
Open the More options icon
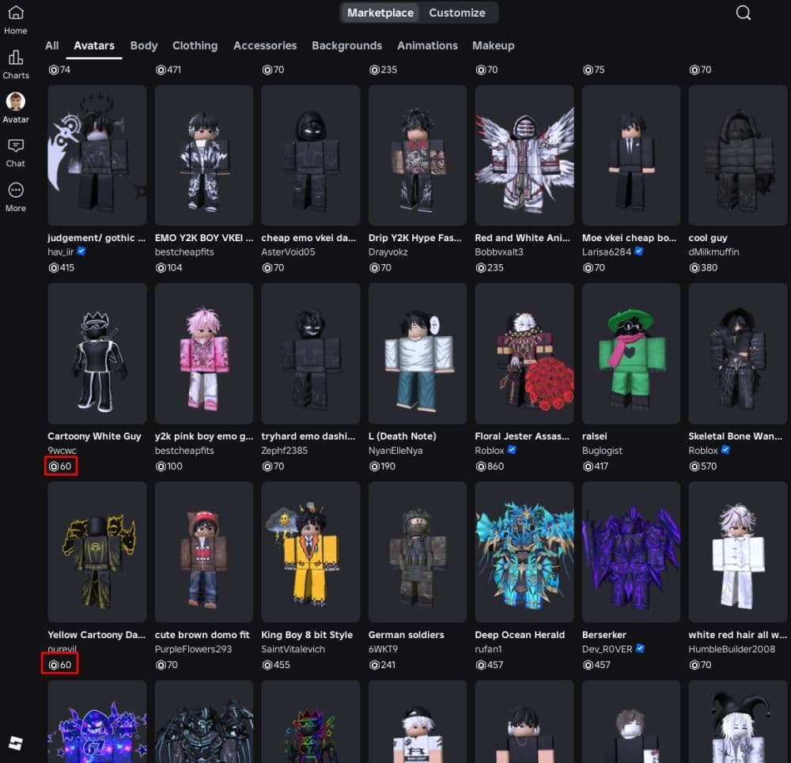click(x=16, y=190)
